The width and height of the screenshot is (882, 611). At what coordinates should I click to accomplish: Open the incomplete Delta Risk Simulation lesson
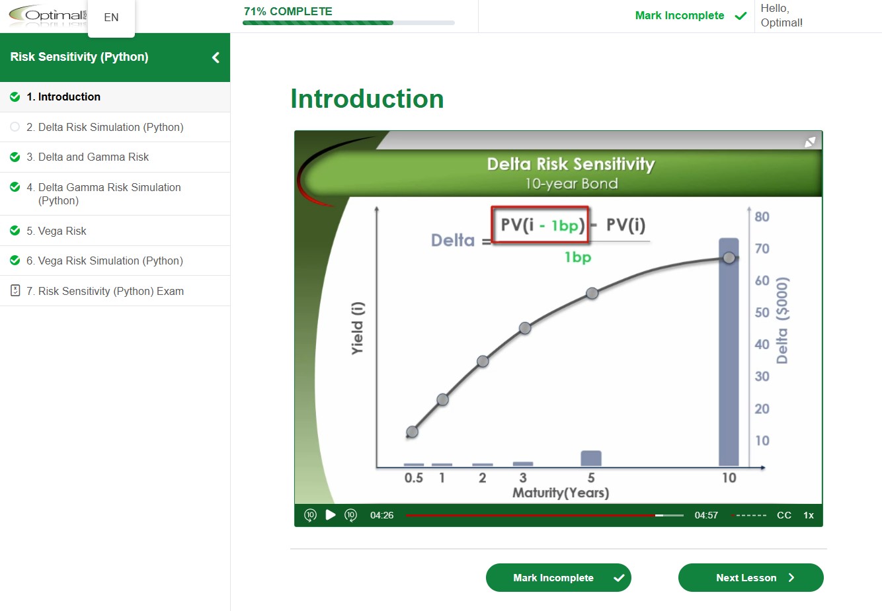click(111, 127)
